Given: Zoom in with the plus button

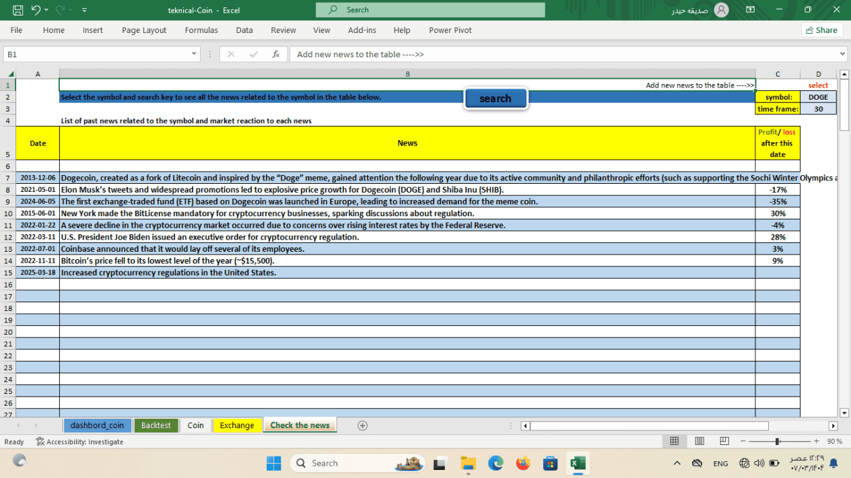Looking at the screenshot, I should [x=816, y=442].
